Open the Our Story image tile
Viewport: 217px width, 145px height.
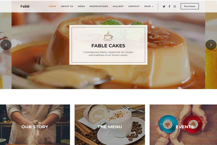coord(35,125)
